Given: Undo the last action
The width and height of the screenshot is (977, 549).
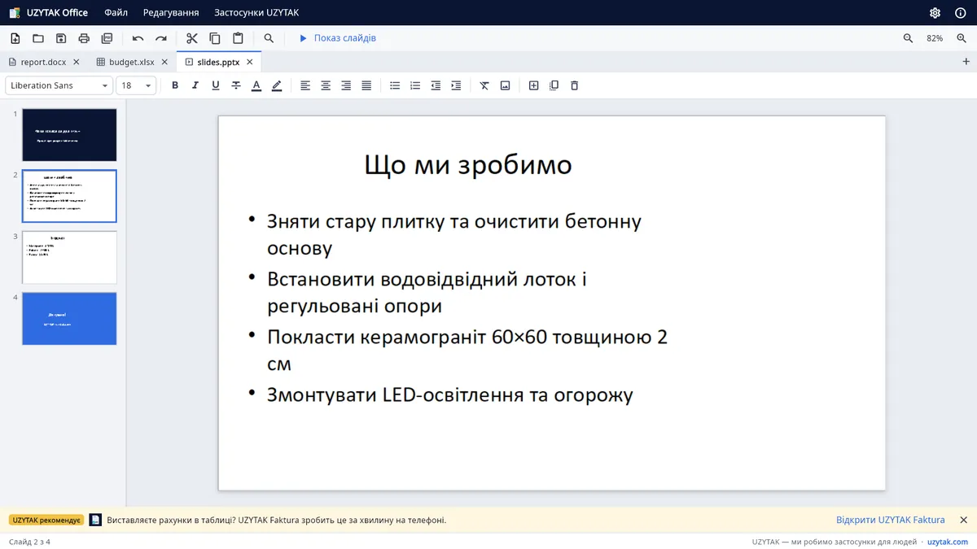Looking at the screenshot, I should click(138, 38).
